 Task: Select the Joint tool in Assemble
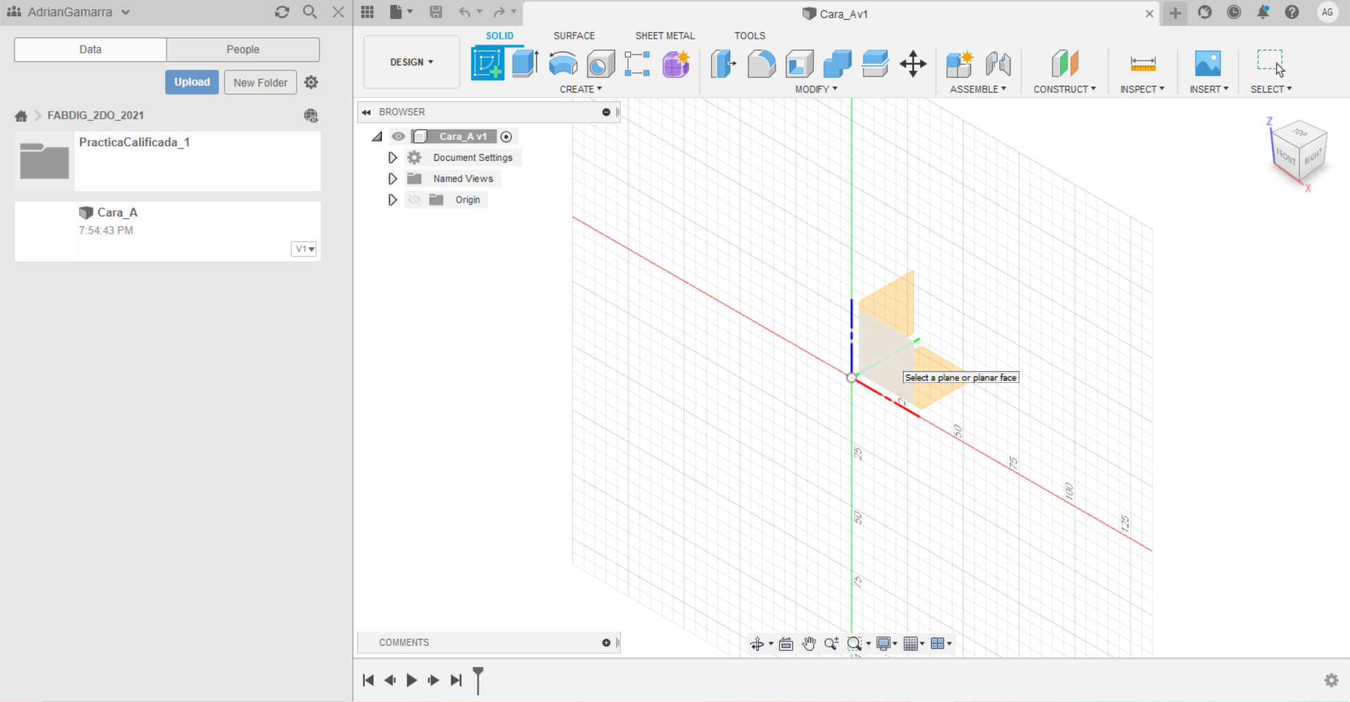pos(998,64)
